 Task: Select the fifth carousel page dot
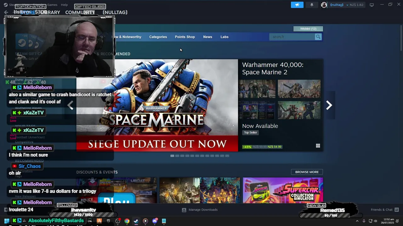click(192, 156)
